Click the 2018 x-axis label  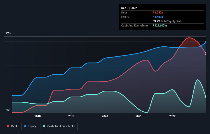click(38, 116)
